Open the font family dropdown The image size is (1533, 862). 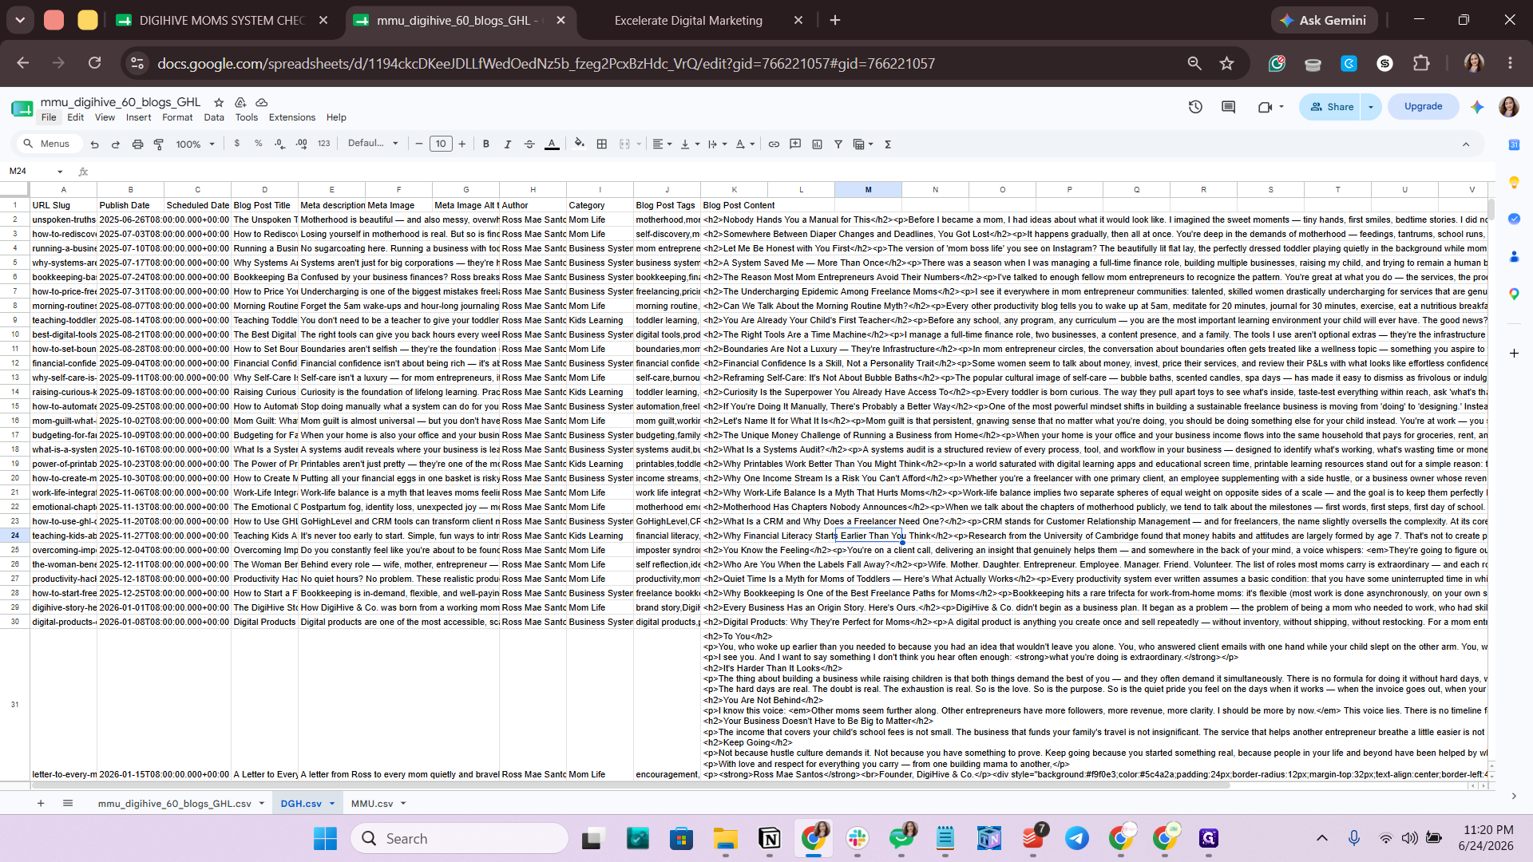(x=373, y=144)
